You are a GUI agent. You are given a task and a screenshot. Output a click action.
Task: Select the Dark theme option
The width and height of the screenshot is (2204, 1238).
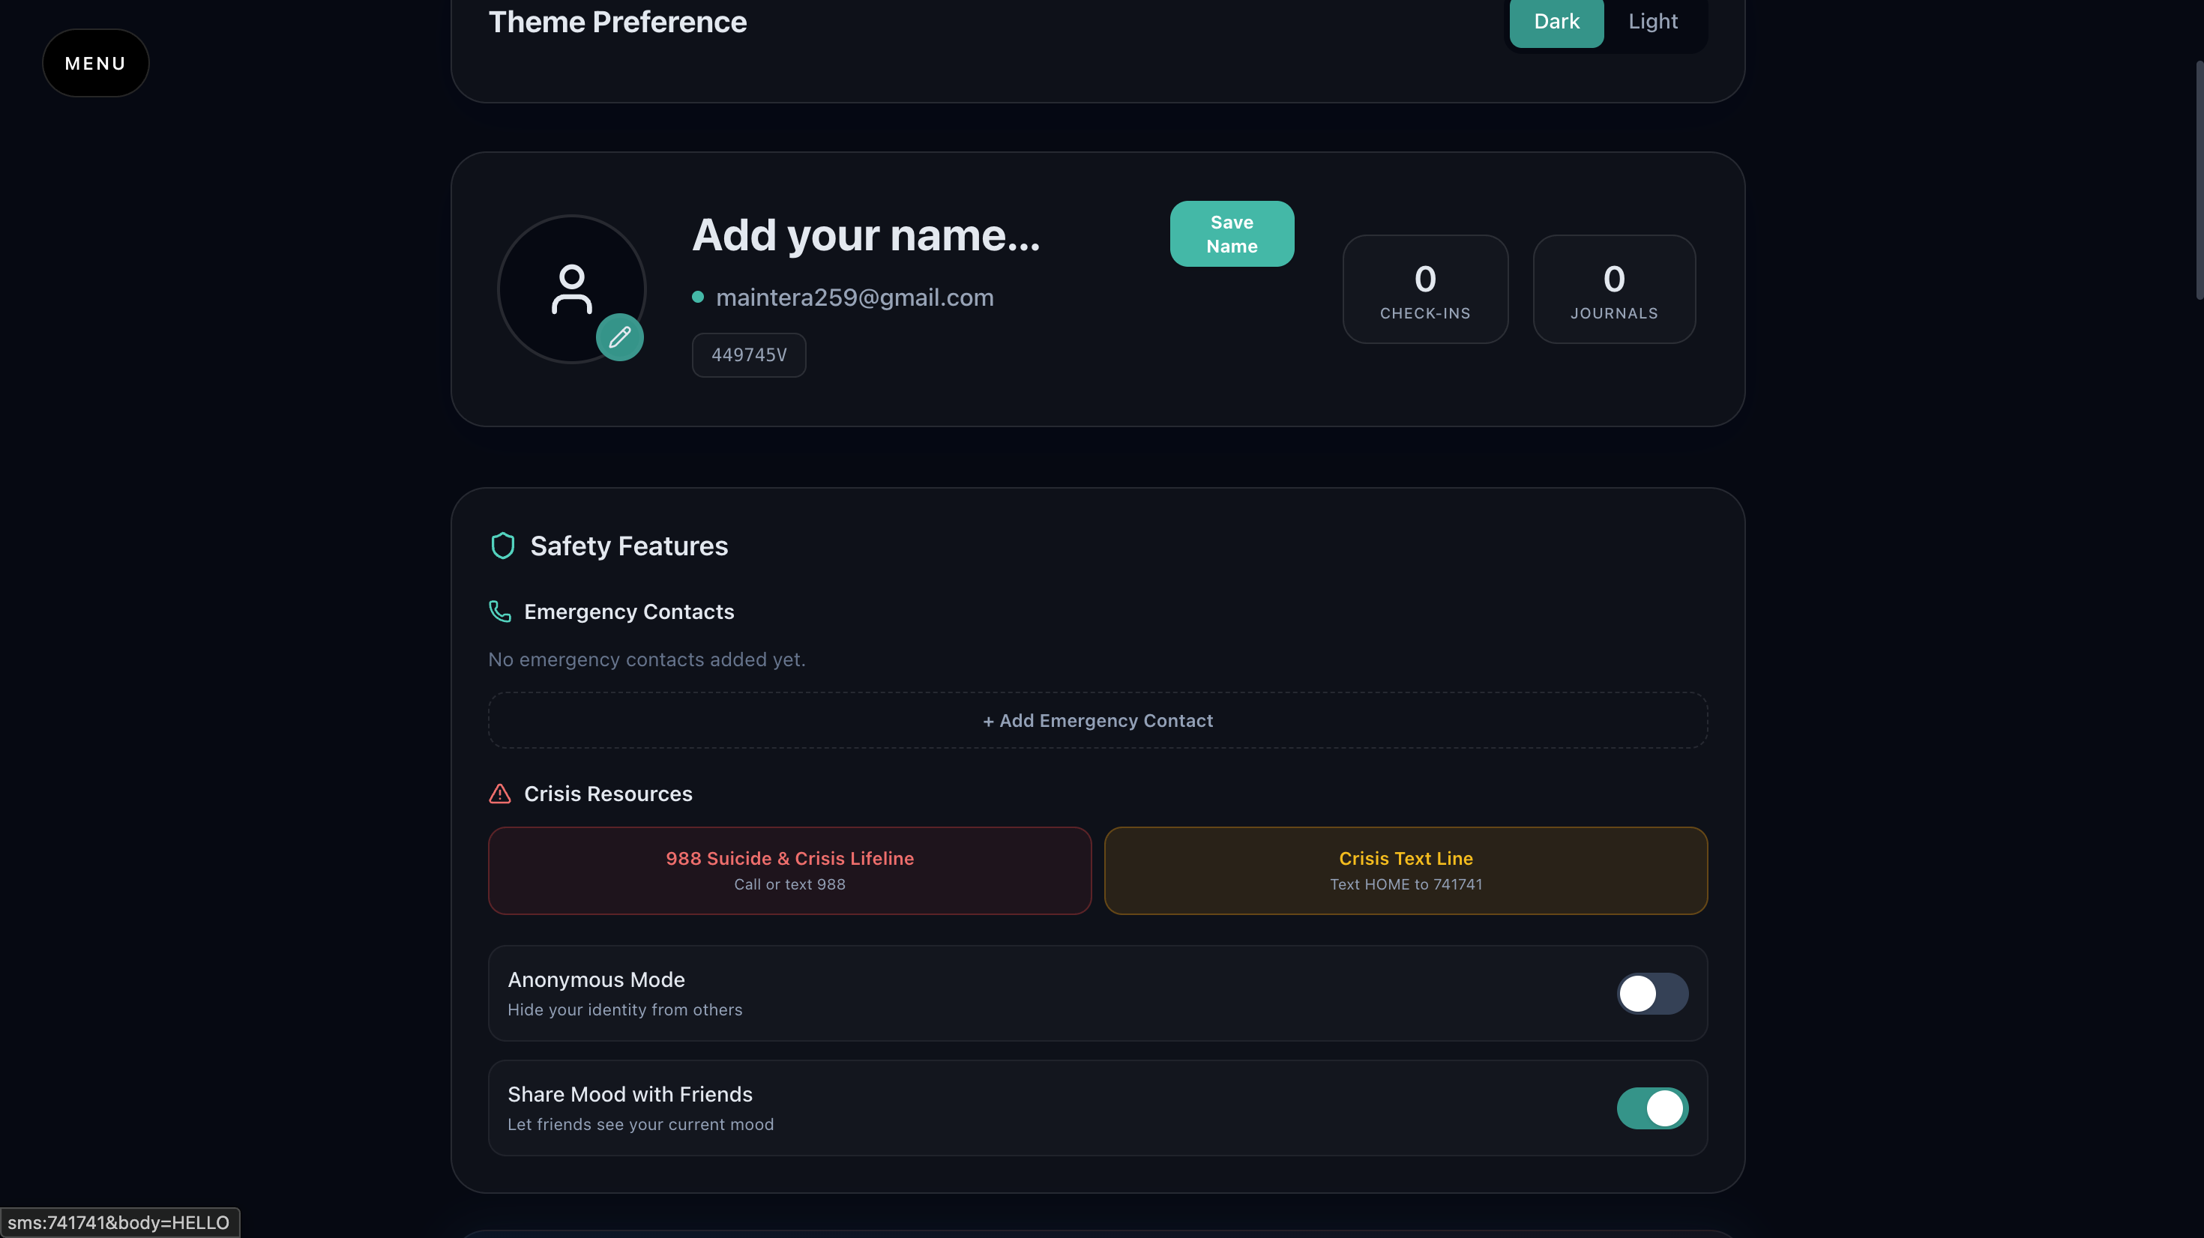pos(1556,22)
